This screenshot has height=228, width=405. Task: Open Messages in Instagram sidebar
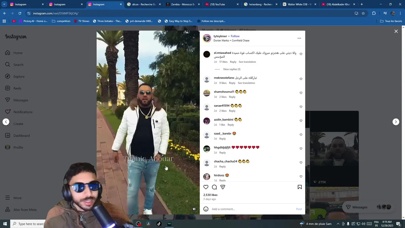pos(17,100)
